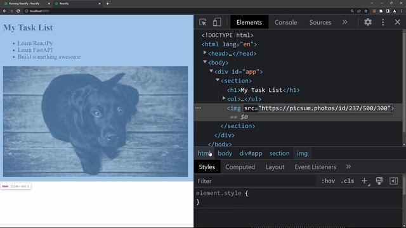406x228 pixels.
Task: Go forward with browser forward arrow
Action: click(11, 11)
